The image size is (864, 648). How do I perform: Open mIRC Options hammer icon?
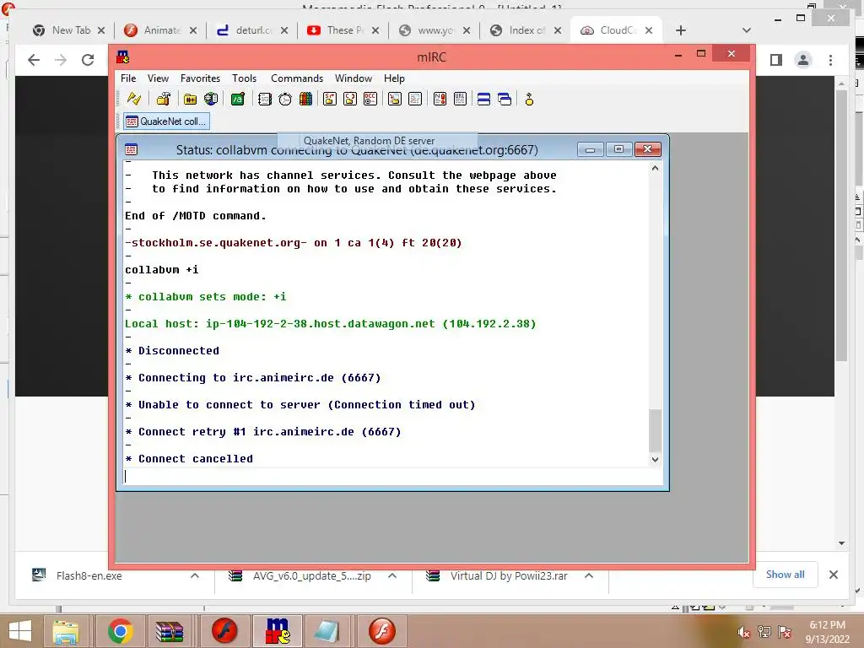164,100
